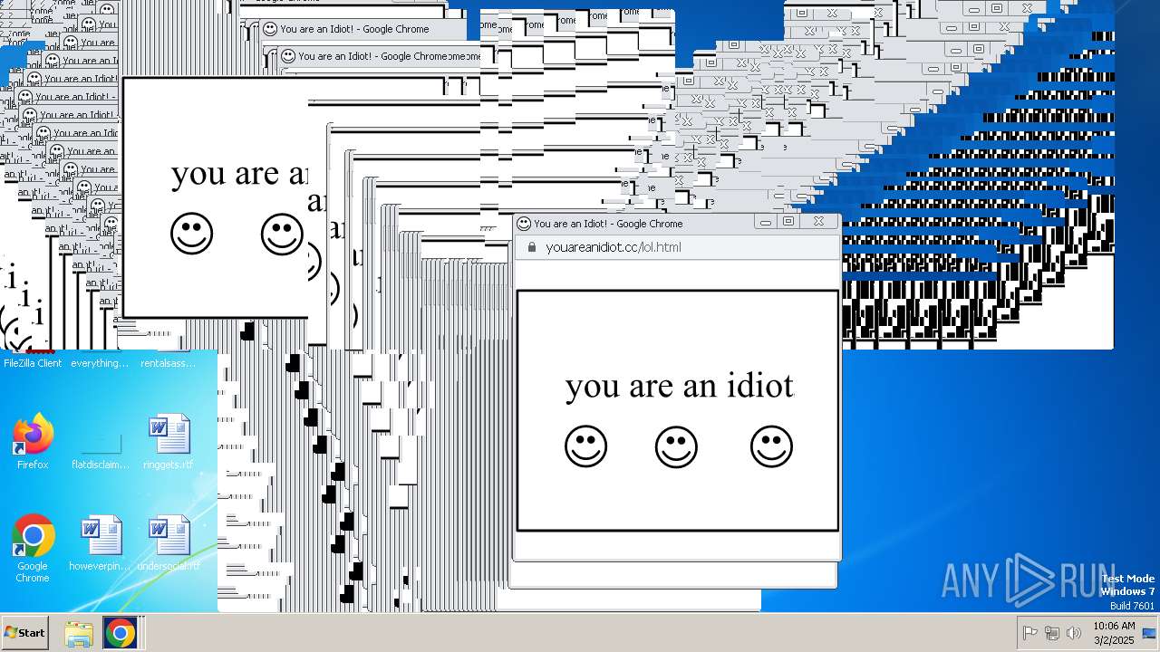Click the Show desktop button at the taskbar end
Viewport: 1160px width, 652px height.
(1149, 633)
